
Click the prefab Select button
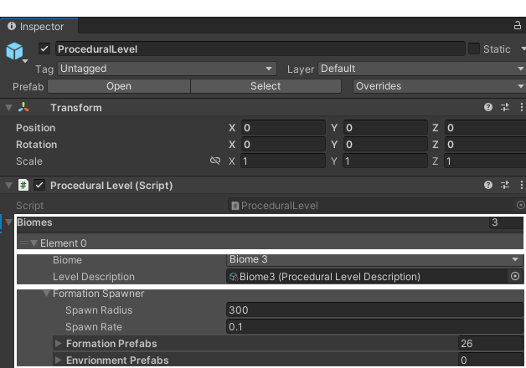(266, 86)
